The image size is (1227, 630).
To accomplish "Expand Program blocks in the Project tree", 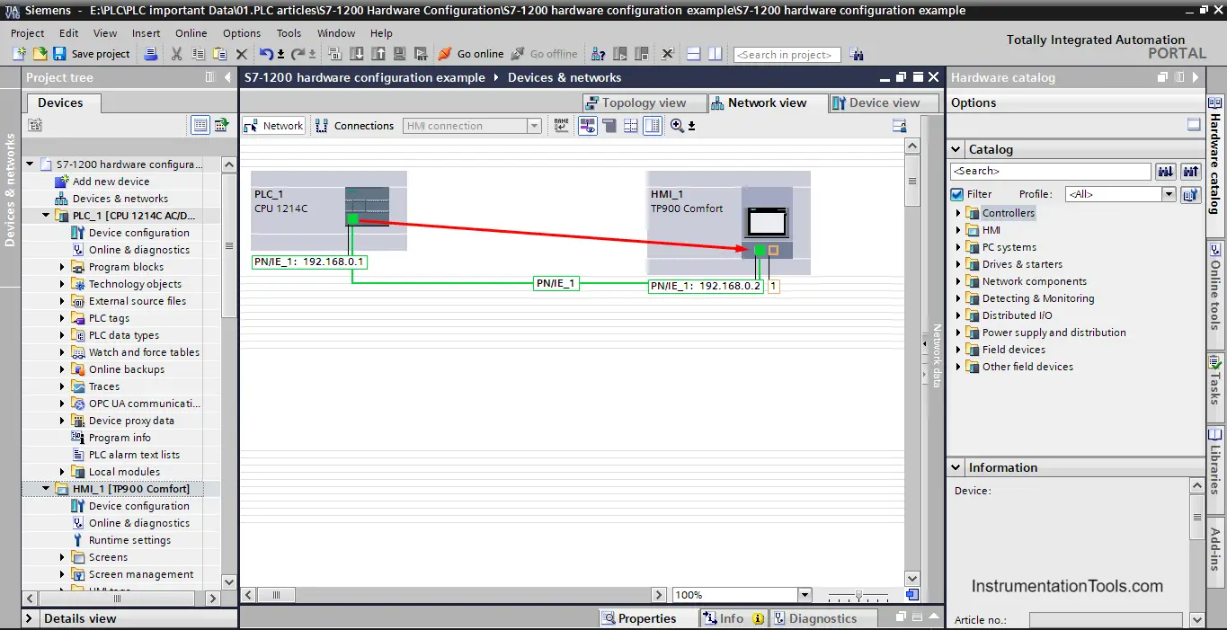I will [x=63, y=267].
